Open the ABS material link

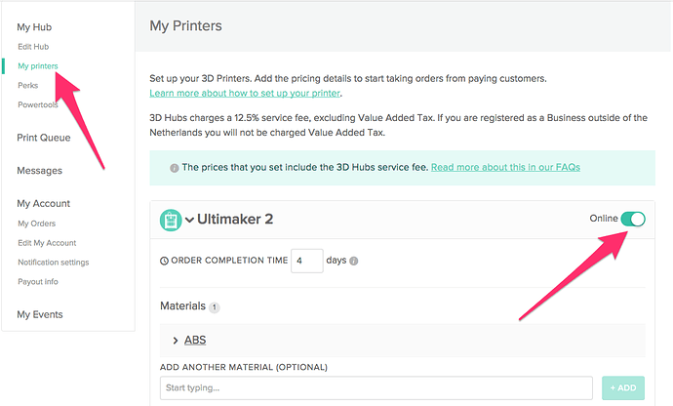click(x=195, y=341)
